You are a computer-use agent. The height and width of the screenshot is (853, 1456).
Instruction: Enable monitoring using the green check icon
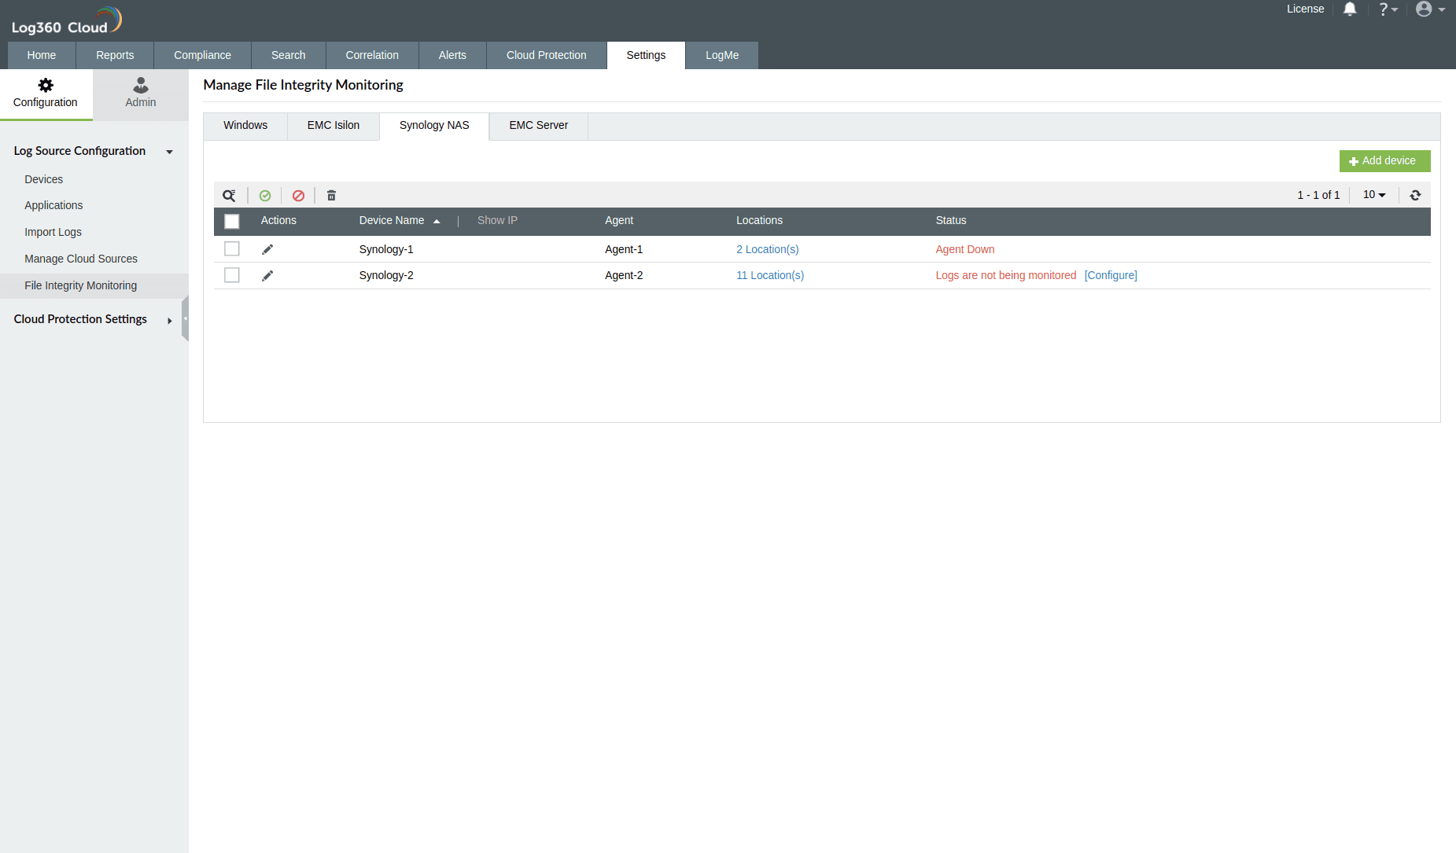[x=265, y=195]
